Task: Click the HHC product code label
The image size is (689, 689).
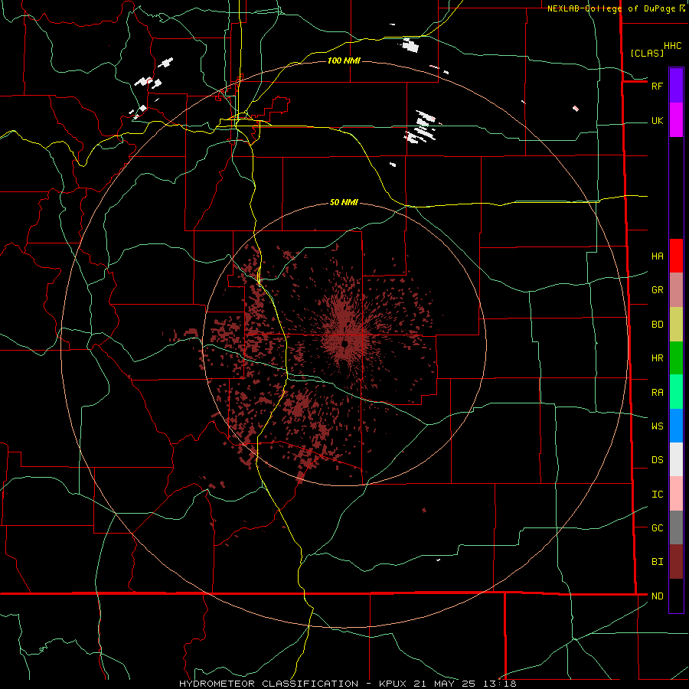Action: (672, 46)
